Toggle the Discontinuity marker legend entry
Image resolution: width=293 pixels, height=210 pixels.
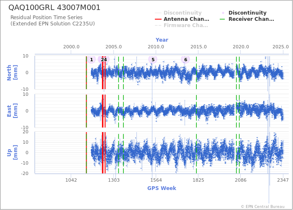tap(243, 13)
